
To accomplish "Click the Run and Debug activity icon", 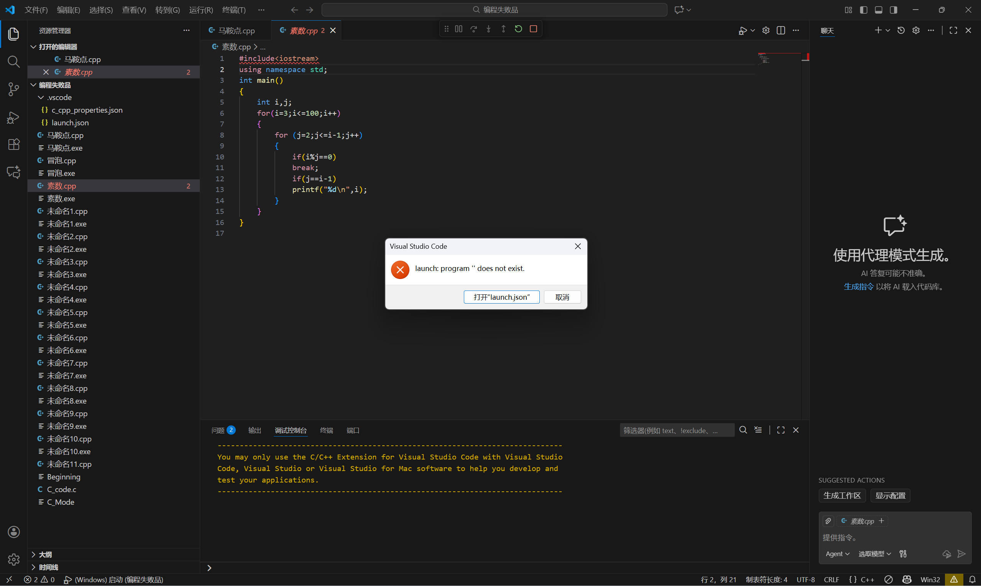I will 13,117.
